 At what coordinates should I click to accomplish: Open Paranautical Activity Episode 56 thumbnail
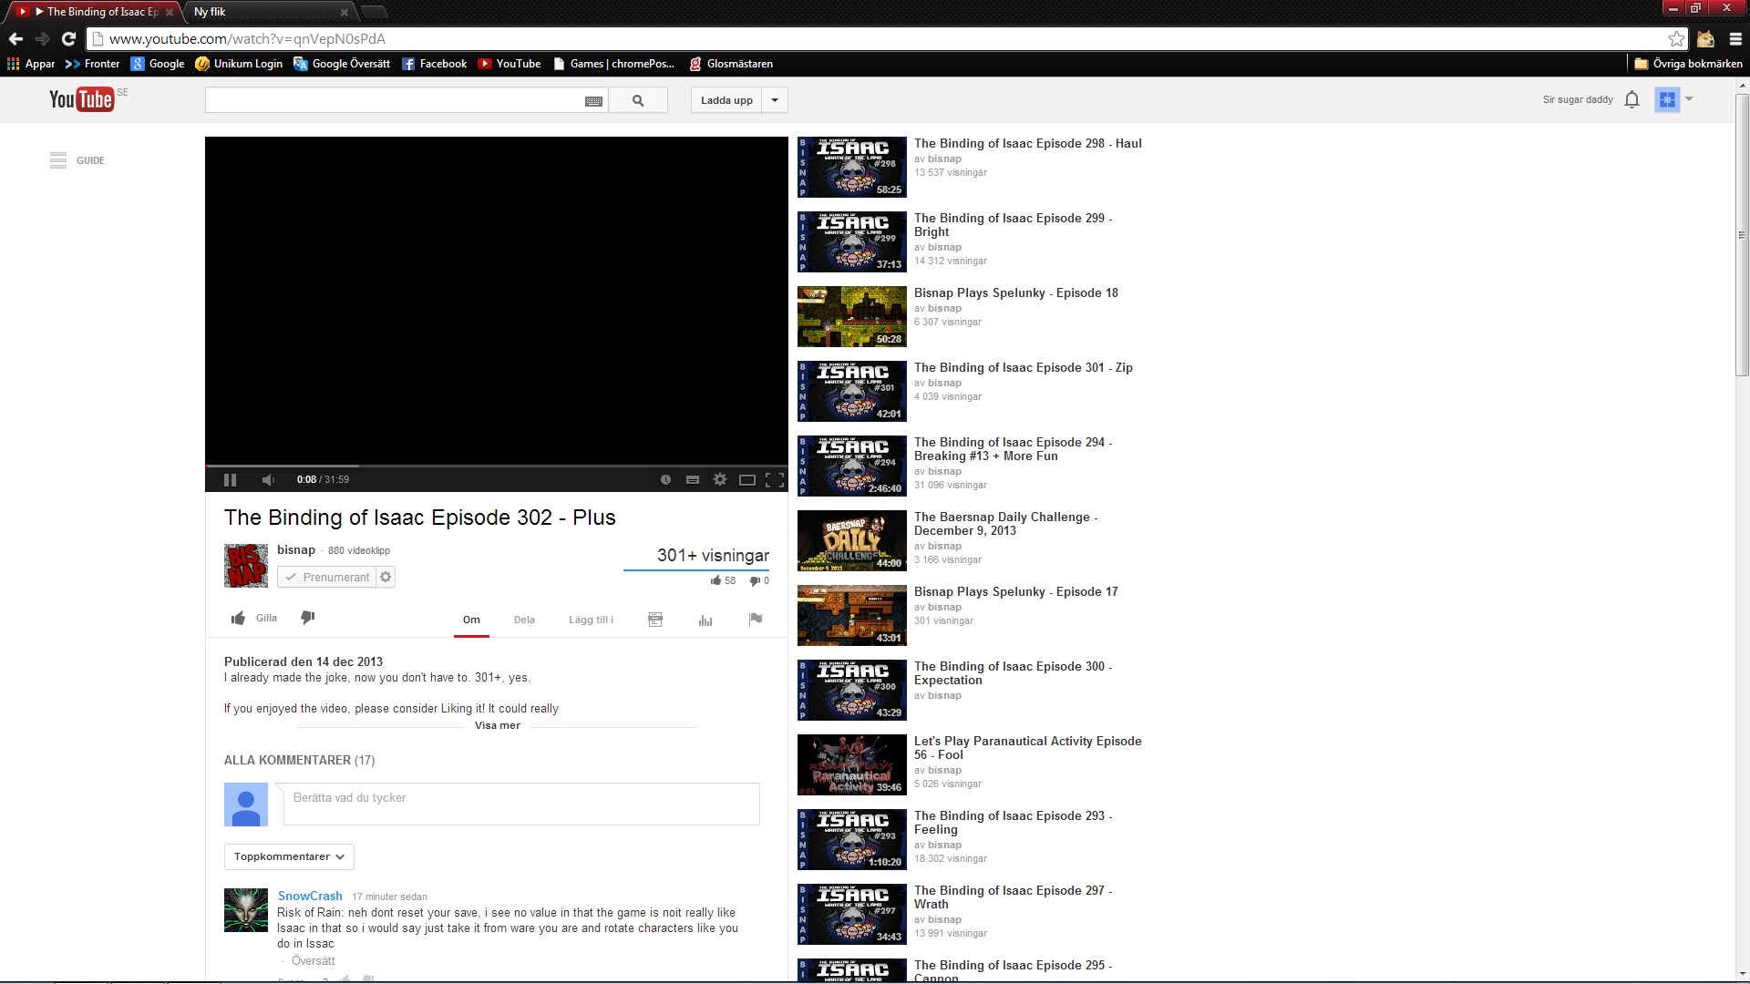point(852,764)
